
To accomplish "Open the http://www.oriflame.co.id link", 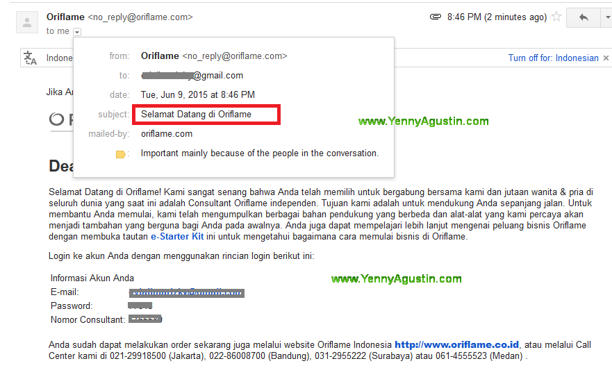I will pos(456,344).
